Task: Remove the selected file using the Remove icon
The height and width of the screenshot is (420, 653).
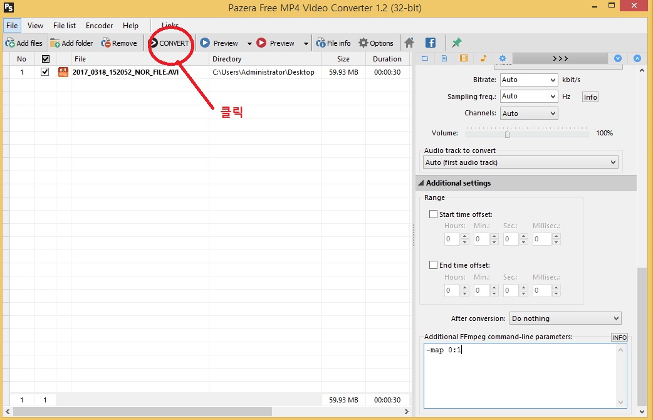Action: pyautogui.click(x=119, y=43)
